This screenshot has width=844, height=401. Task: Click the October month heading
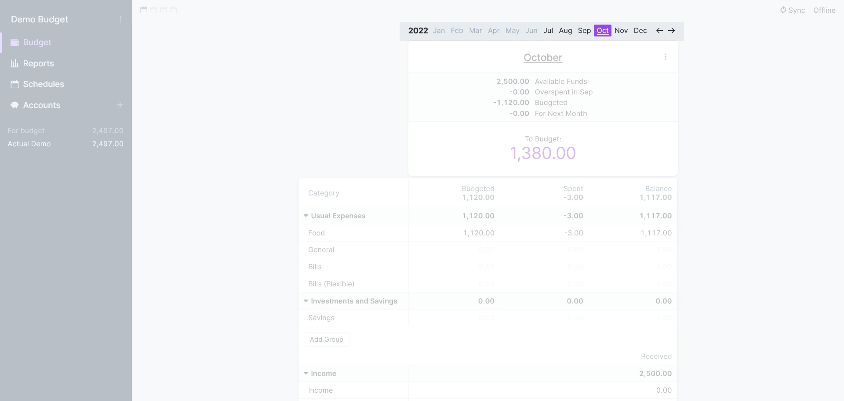coord(542,58)
